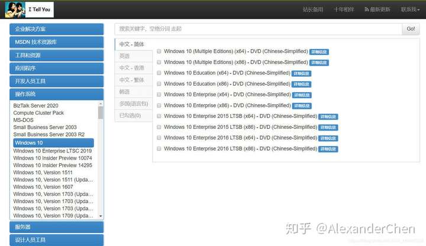Expand the 应用程序 category
This screenshot has height=246, width=426.
[57, 68]
